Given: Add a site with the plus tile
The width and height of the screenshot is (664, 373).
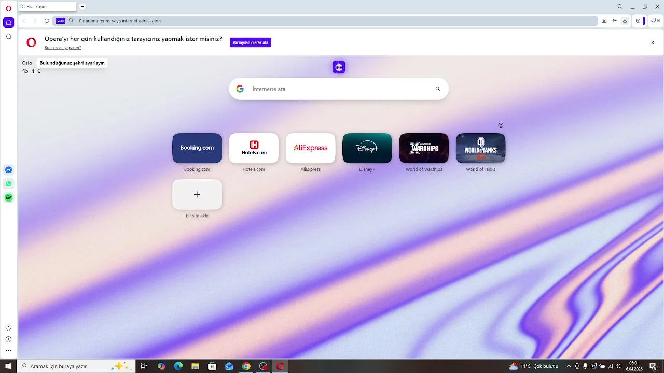Looking at the screenshot, I should click(x=197, y=194).
